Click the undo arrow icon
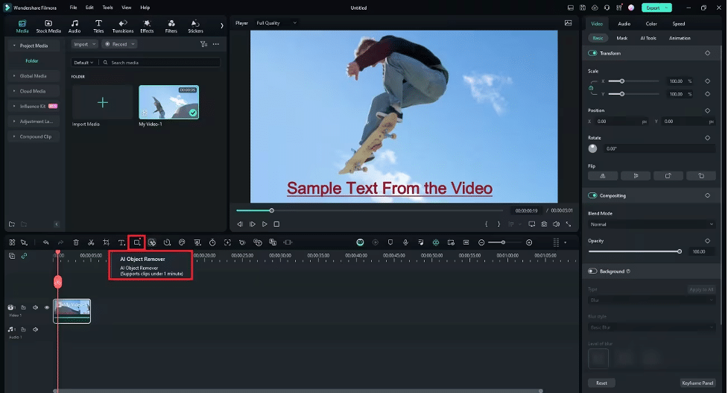The height and width of the screenshot is (393, 728). (46, 242)
